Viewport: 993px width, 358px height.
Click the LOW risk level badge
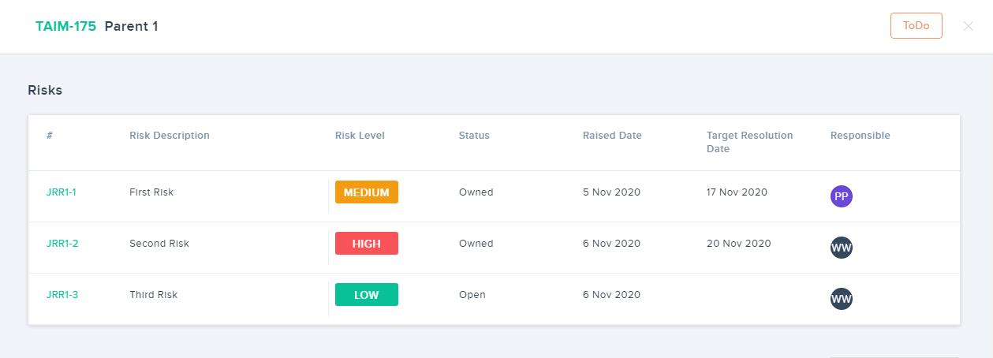[366, 295]
